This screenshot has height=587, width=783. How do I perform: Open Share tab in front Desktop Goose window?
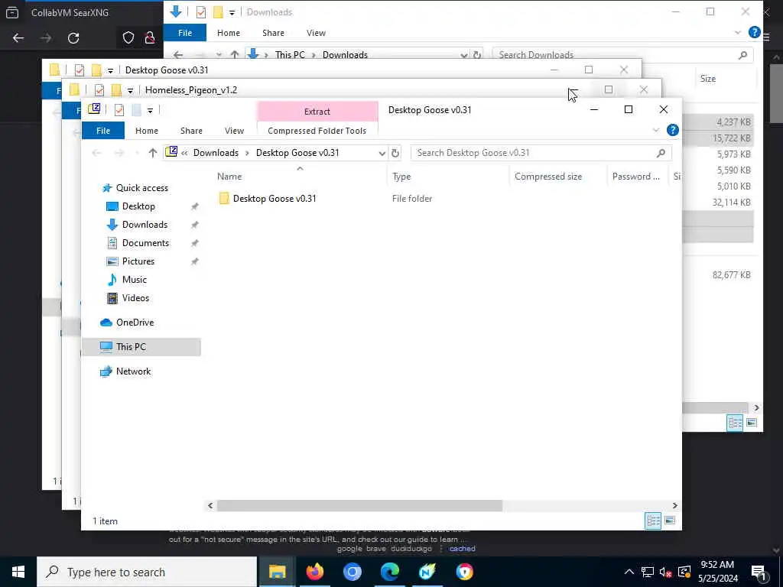tap(191, 131)
